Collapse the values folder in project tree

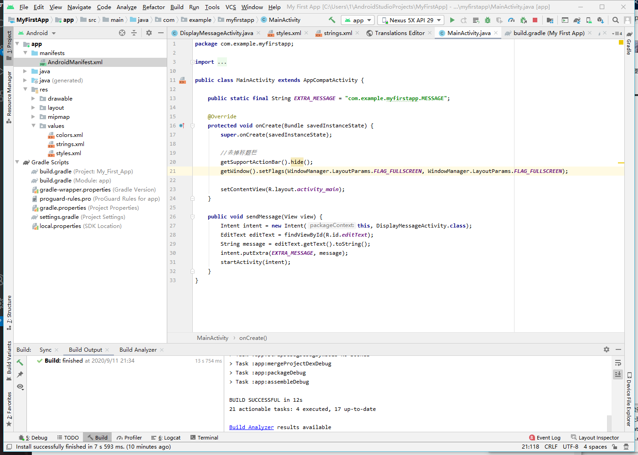pyautogui.click(x=33, y=126)
